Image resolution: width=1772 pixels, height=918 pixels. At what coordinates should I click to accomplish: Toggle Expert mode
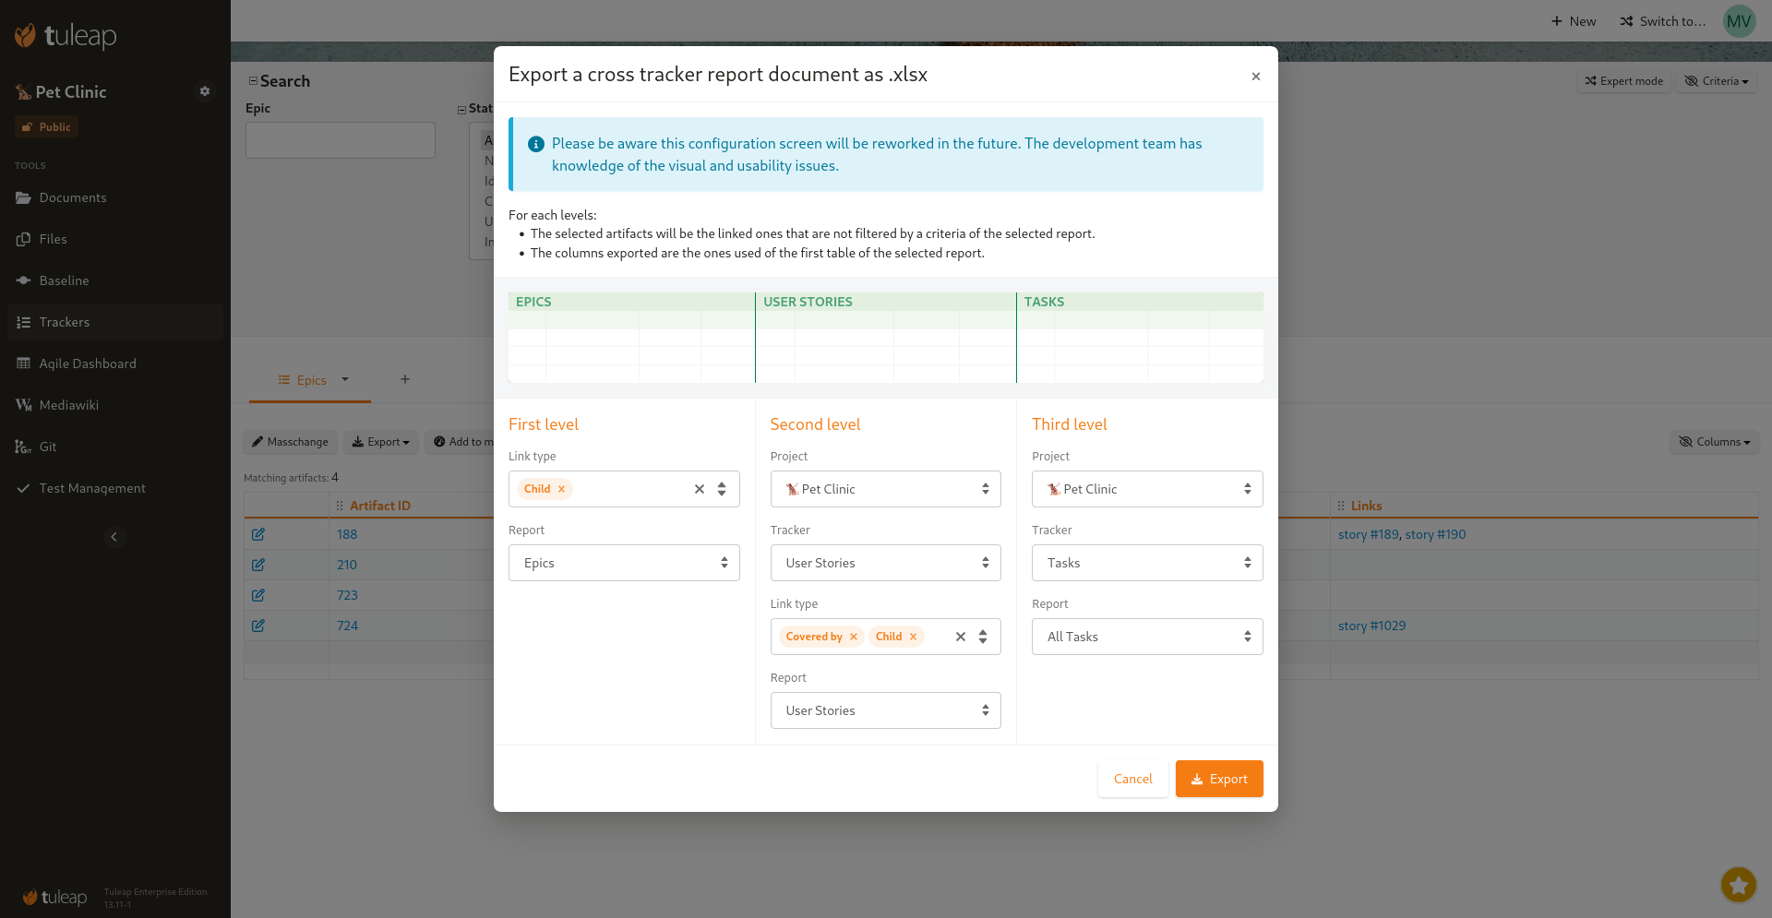(1624, 81)
